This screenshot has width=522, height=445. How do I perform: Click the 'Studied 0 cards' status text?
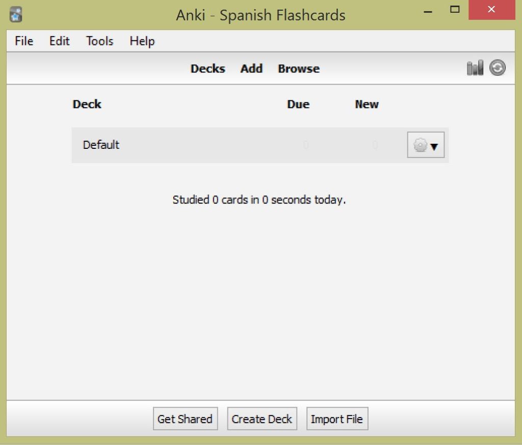[259, 200]
